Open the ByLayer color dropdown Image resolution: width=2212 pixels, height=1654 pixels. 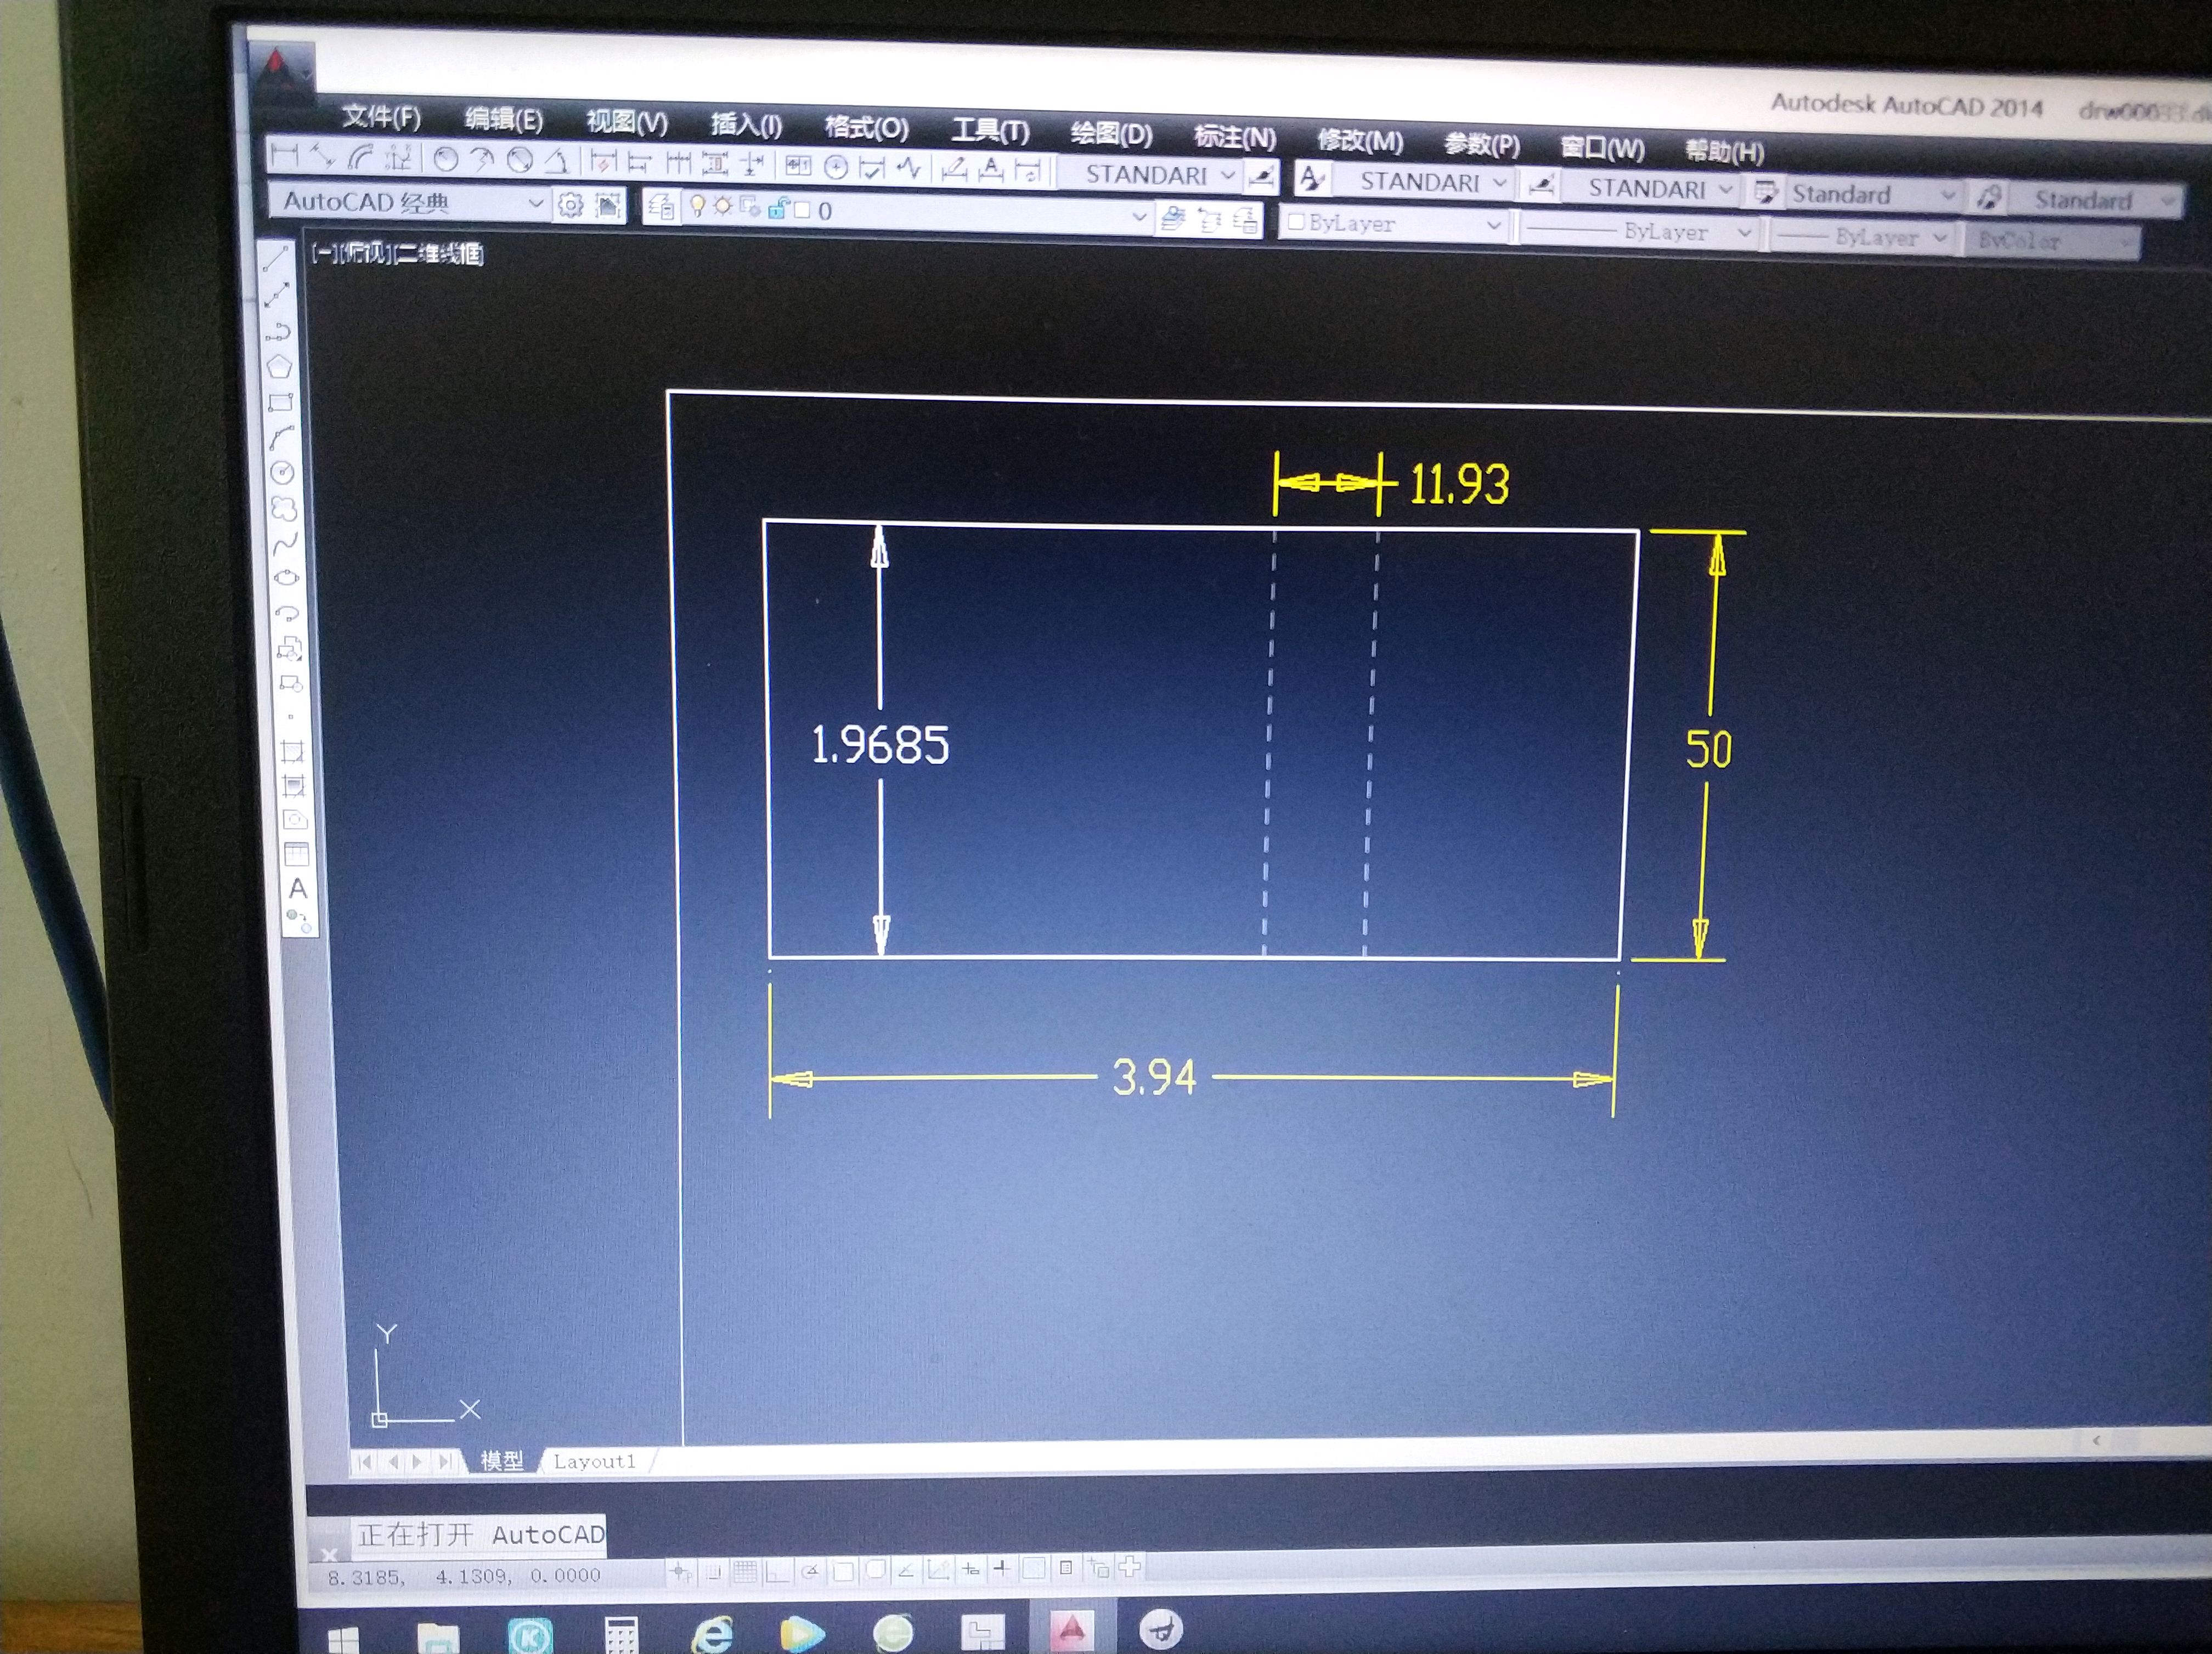[1493, 226]
